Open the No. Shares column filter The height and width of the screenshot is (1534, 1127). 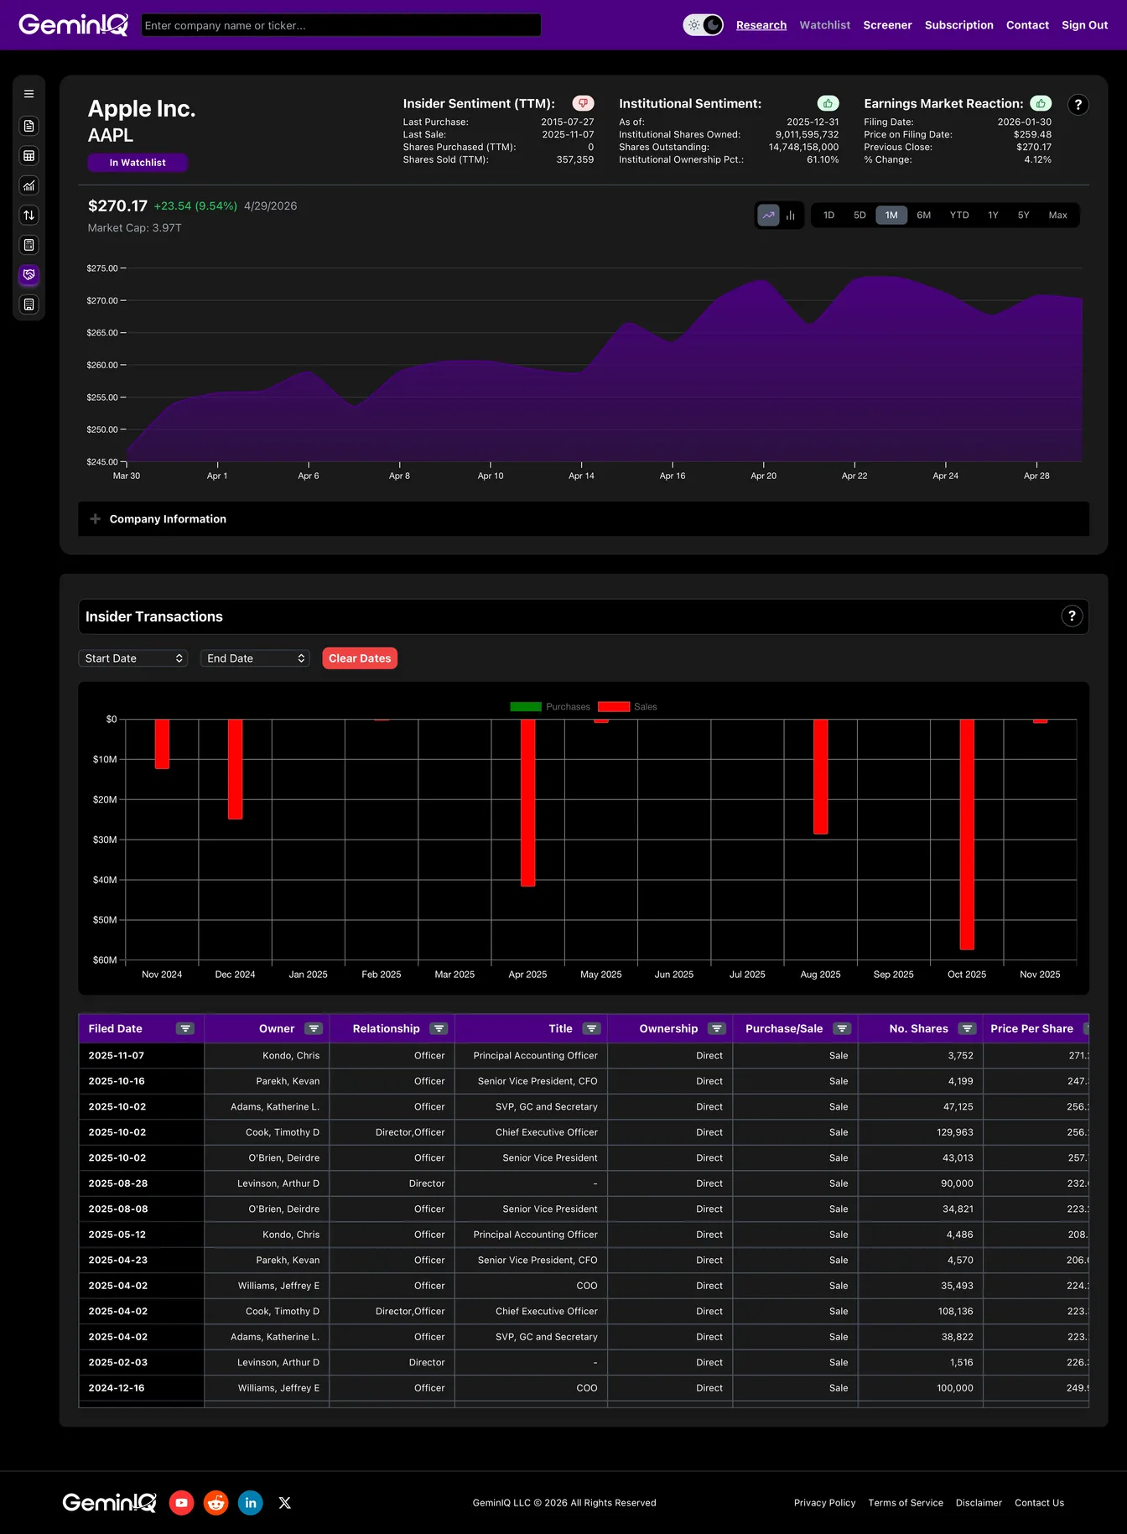click(968, 1029)
